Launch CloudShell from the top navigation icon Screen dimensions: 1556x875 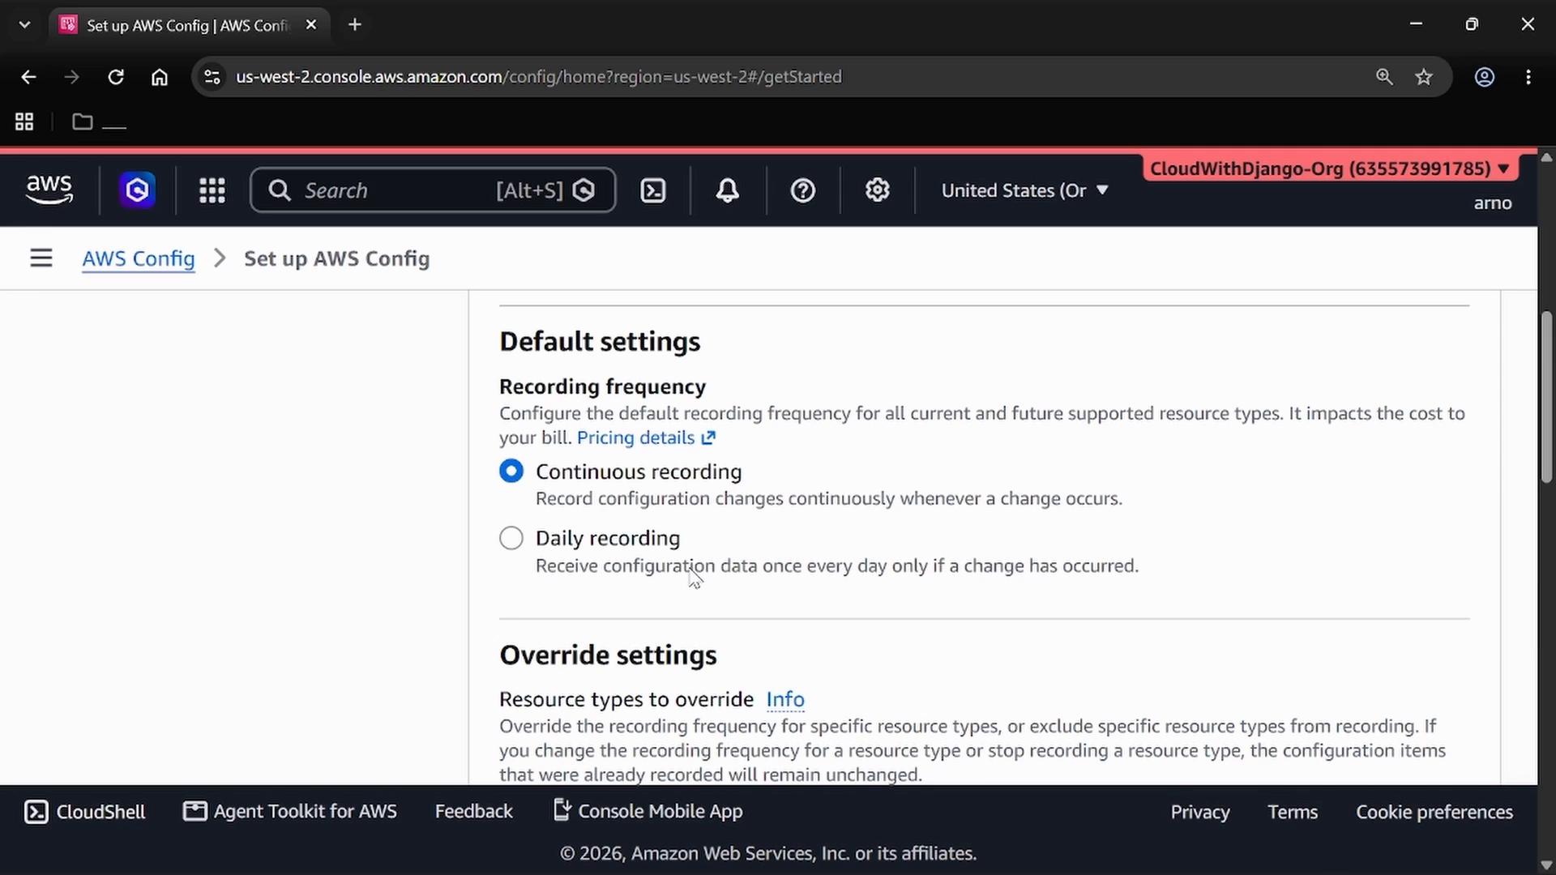click(x=653, y=190)
